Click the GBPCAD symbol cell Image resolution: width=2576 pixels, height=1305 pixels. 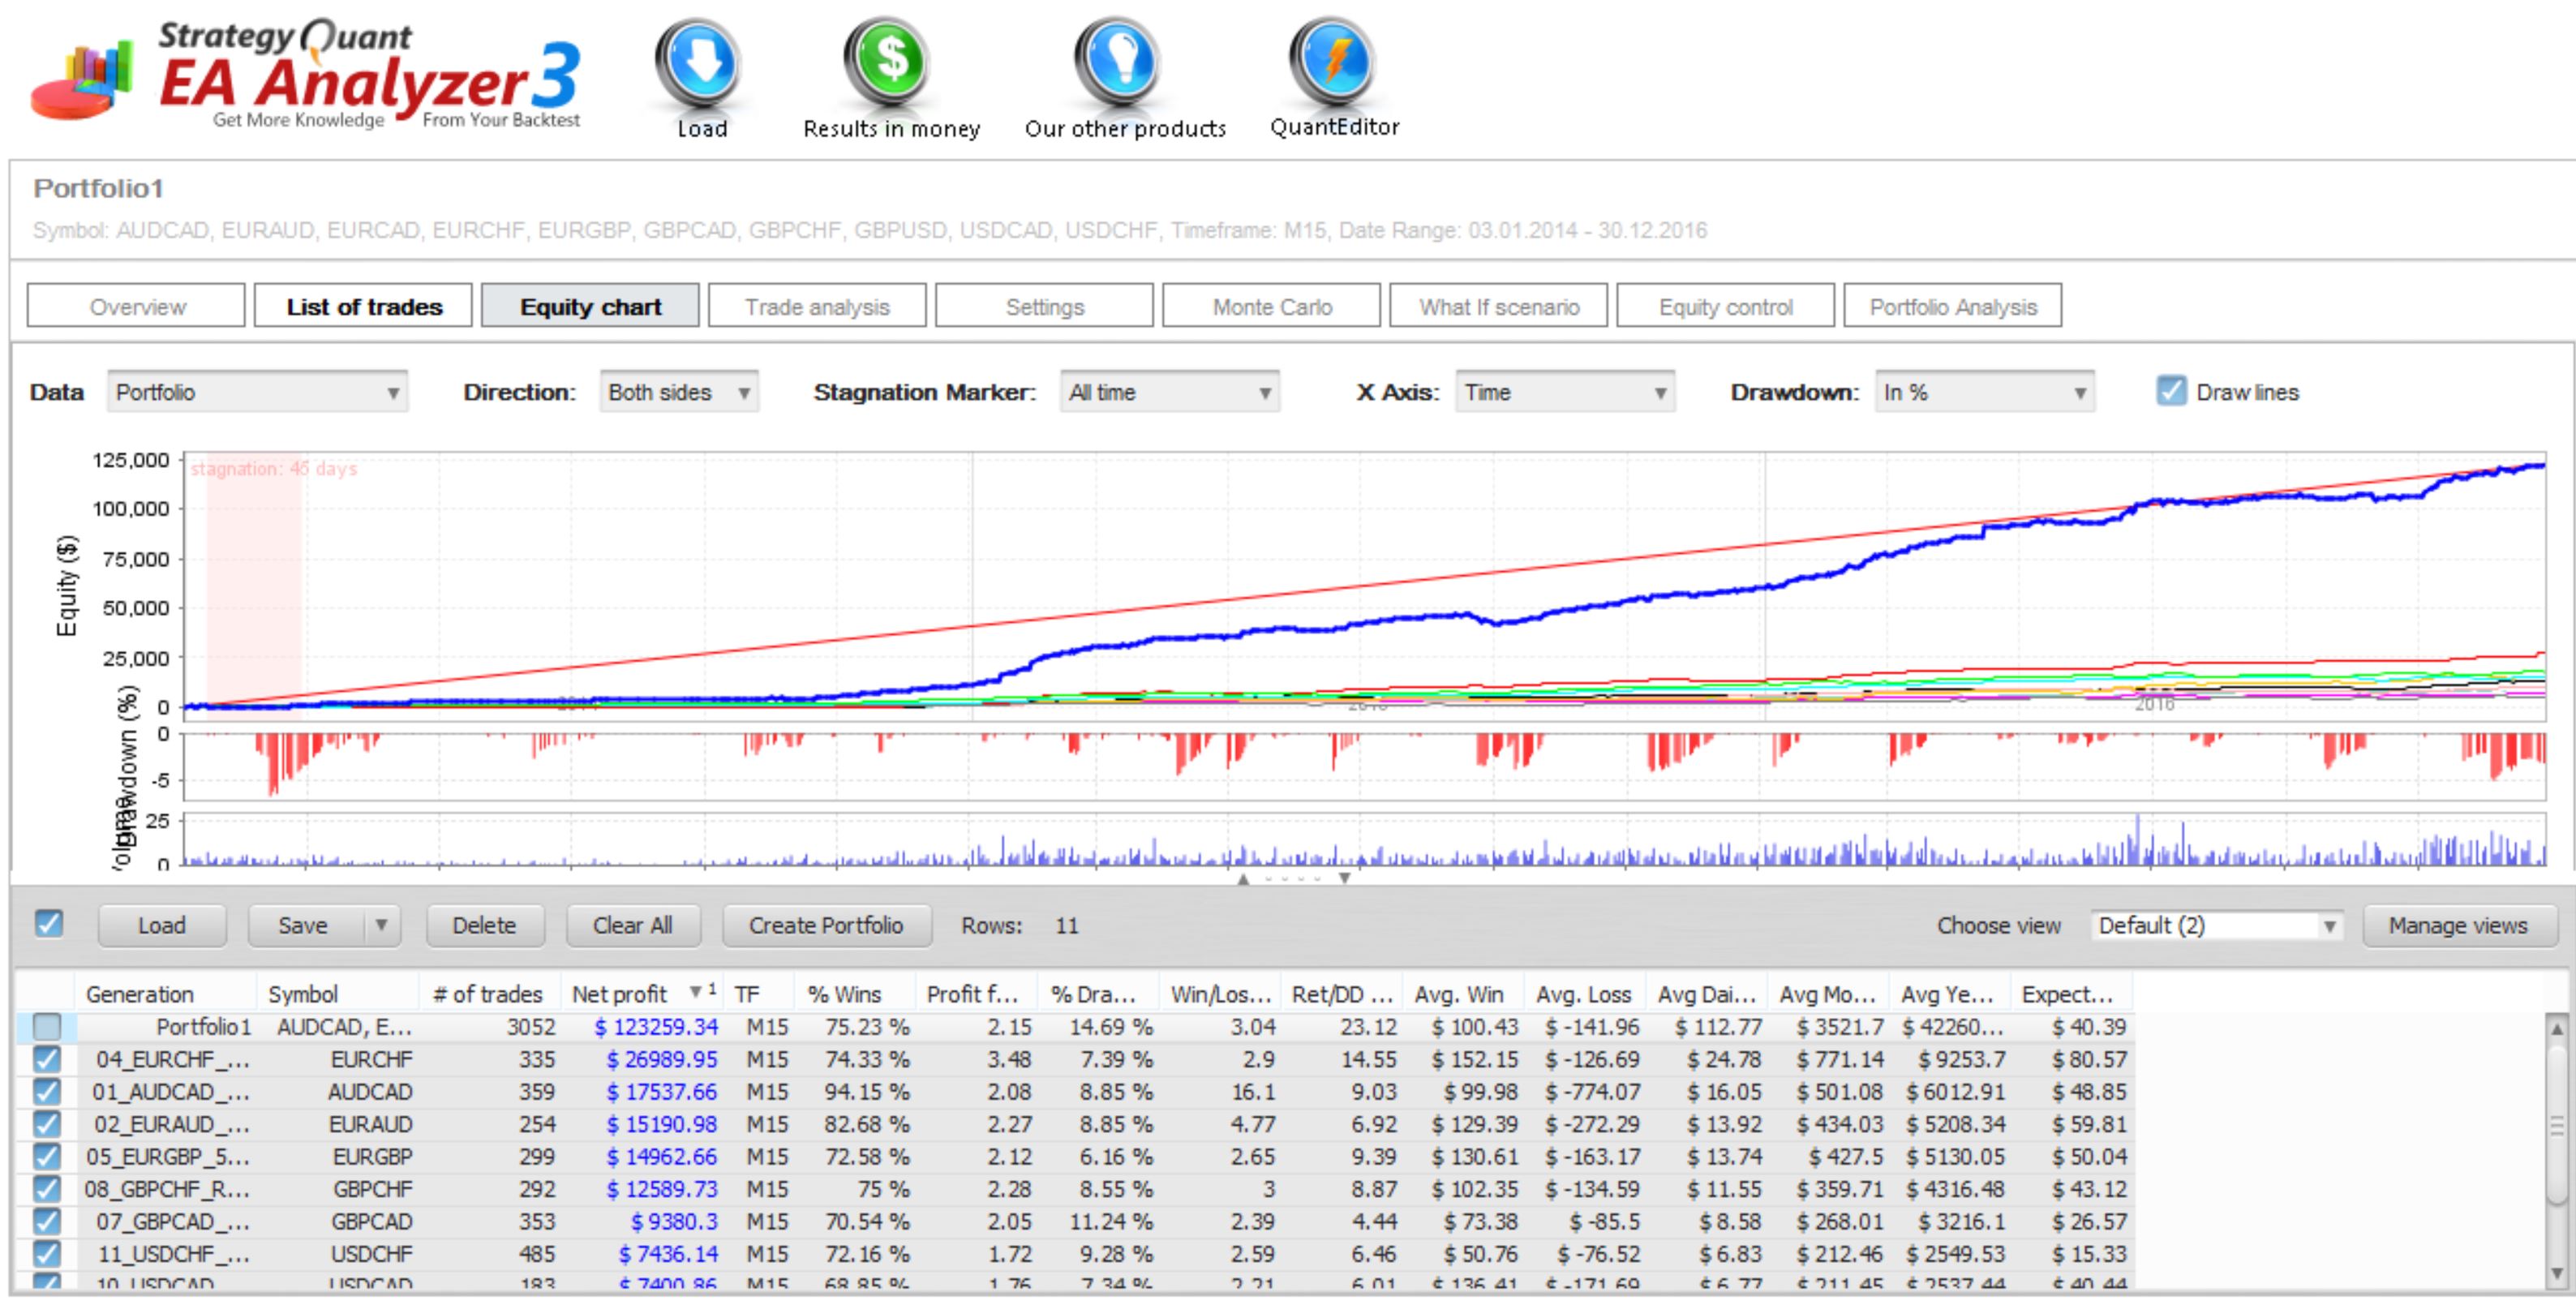(x=372, y=1221)
